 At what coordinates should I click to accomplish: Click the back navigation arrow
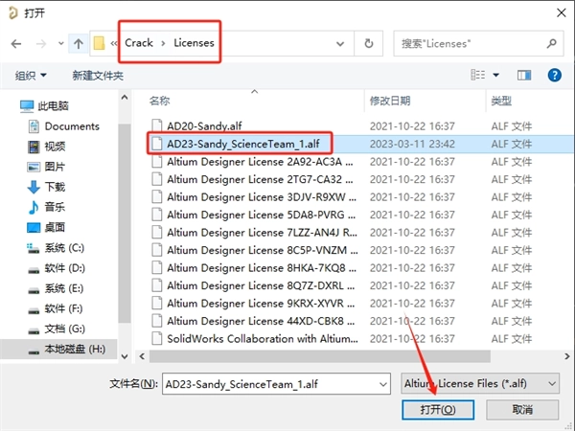(17, 44)
